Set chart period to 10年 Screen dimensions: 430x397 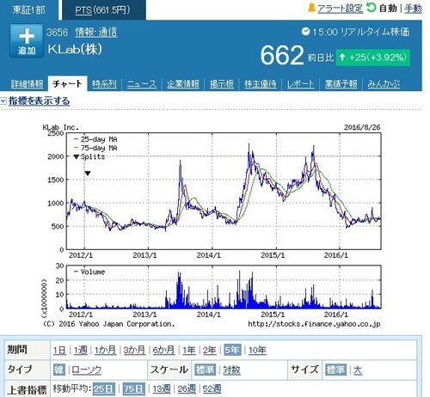pyautogui.click(x=257, y=350)
